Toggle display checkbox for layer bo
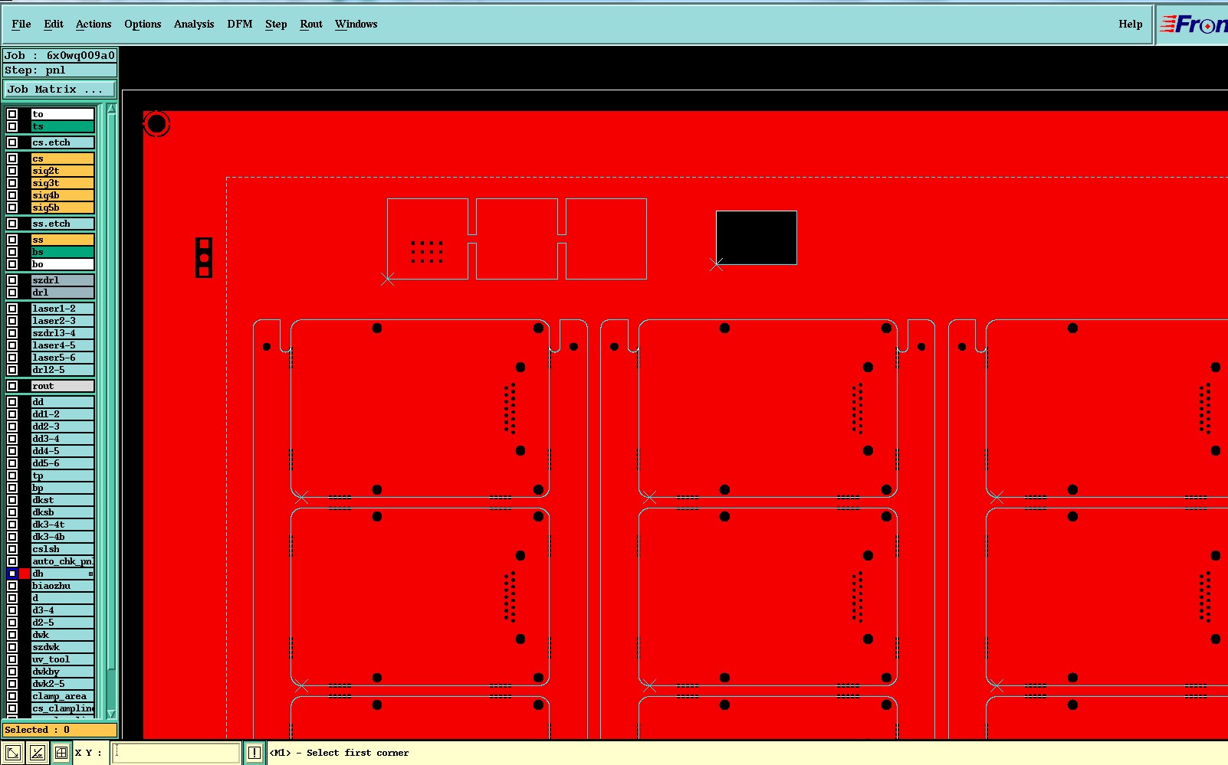The image size is (1228, 765). [12, 264]
